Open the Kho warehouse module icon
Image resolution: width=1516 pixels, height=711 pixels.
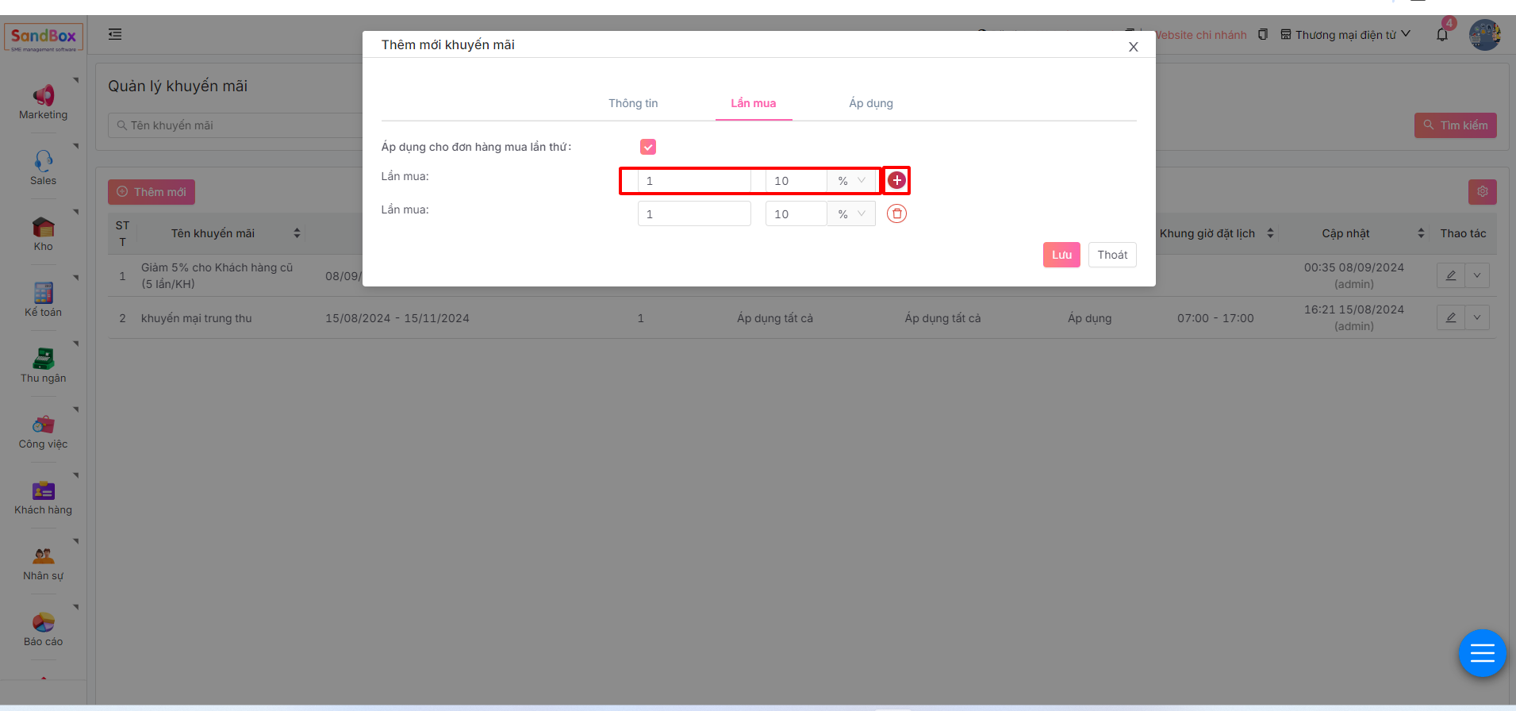(44, 228)
